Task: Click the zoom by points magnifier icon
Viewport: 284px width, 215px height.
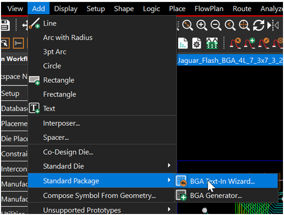Action: pos(187,25)
